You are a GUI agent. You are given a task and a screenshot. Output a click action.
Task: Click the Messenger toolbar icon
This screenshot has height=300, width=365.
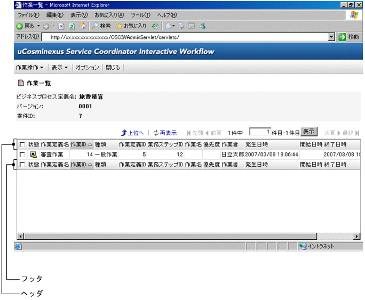(x=202, y=26)
